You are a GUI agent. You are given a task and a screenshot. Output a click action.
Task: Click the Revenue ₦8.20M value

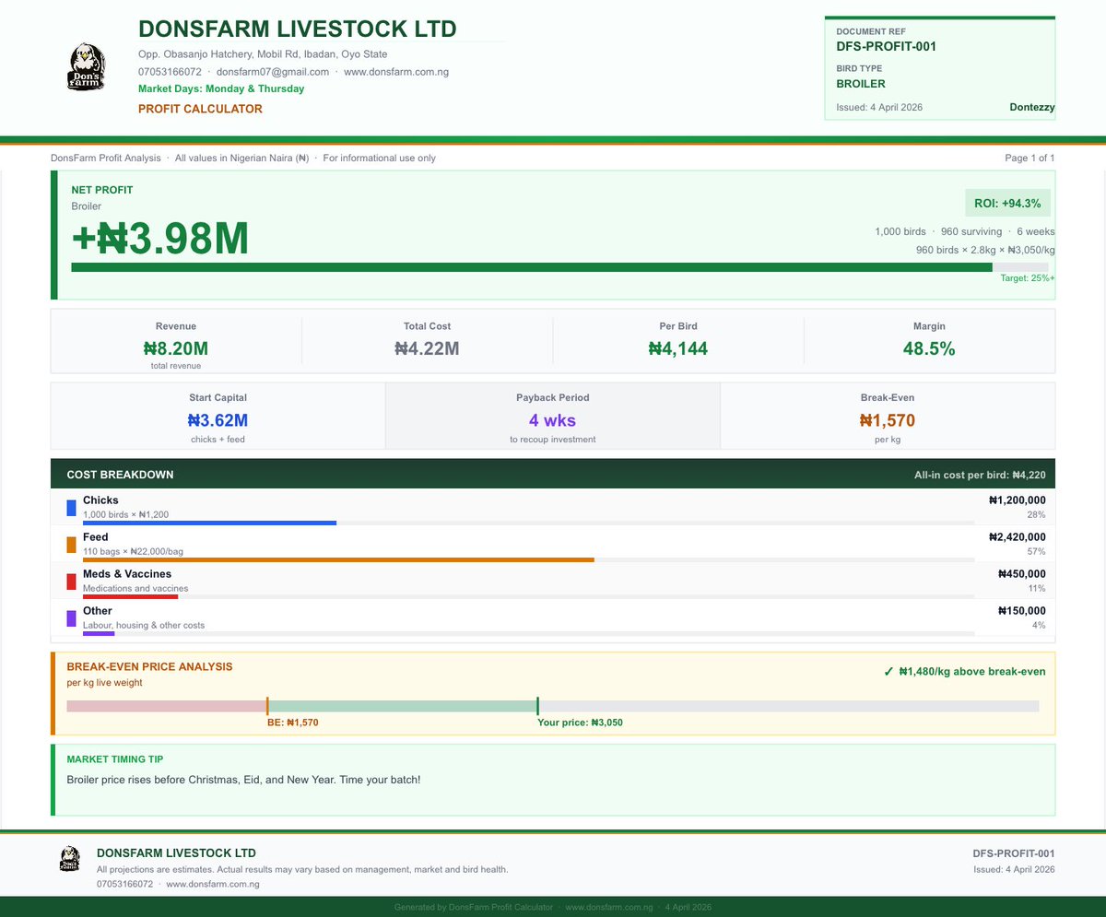pos(176,348)
